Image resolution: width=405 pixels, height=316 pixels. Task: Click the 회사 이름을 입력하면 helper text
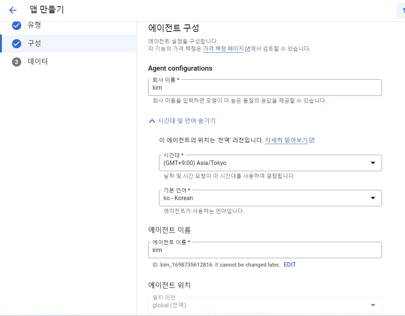pos(239,100)
